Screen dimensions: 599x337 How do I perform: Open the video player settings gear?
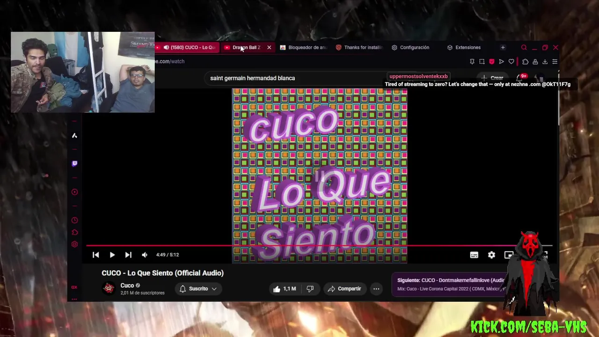491,255
